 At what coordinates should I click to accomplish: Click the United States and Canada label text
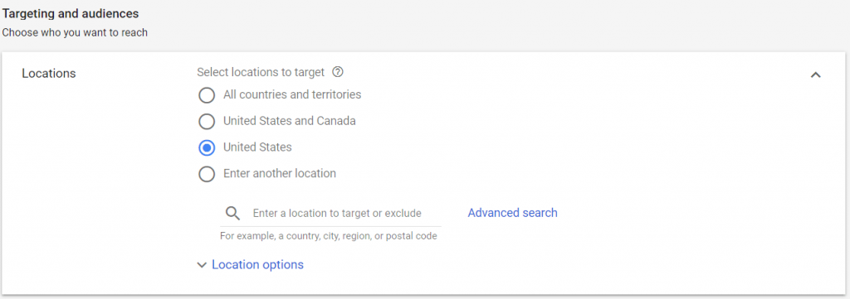pyautogui.click(x=290, y=121)
